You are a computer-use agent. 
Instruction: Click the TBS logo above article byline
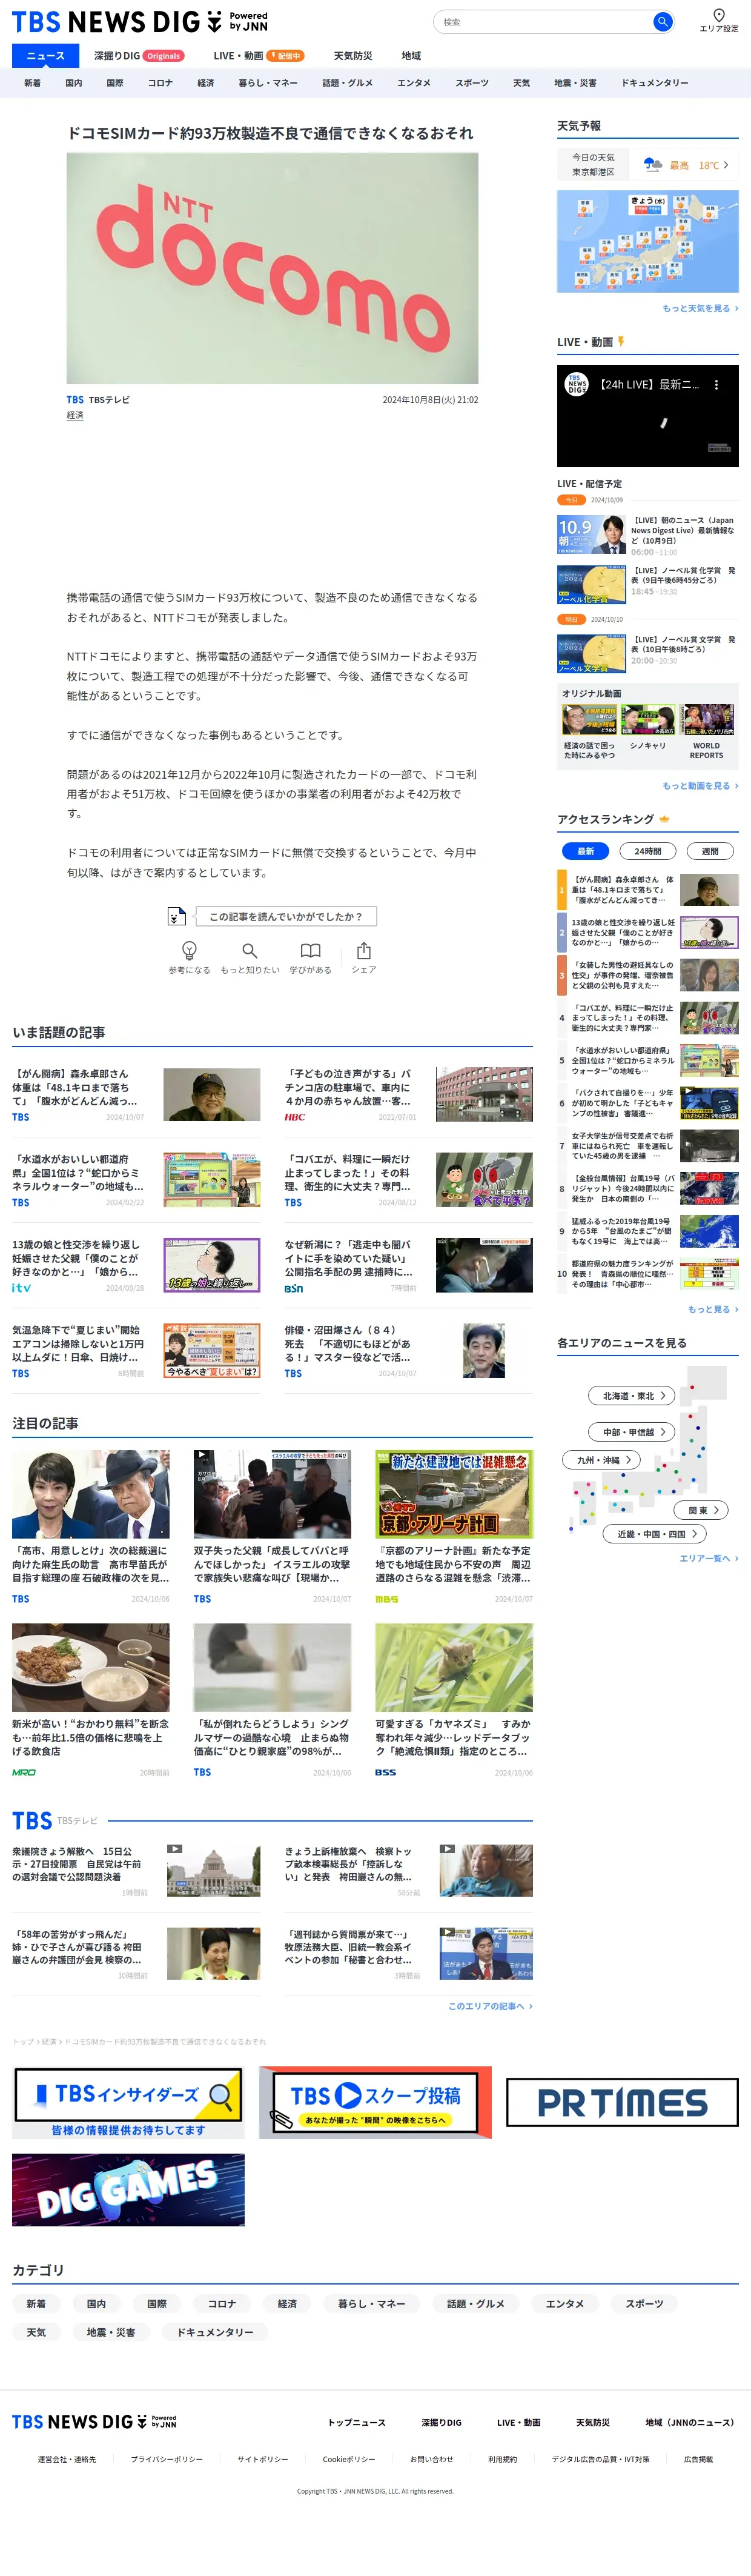pyautogui.click(x=75, y=400)
